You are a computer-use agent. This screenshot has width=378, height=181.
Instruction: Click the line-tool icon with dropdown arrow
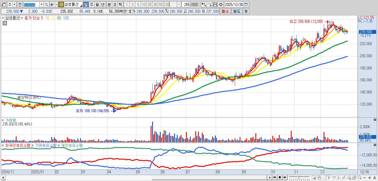(x=210, y=4)
